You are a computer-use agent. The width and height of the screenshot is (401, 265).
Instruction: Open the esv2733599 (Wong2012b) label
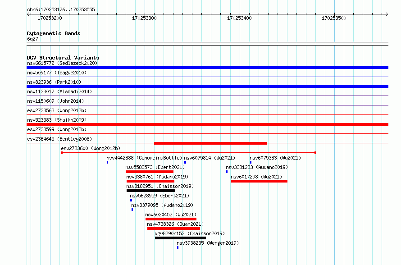point(57,129)
